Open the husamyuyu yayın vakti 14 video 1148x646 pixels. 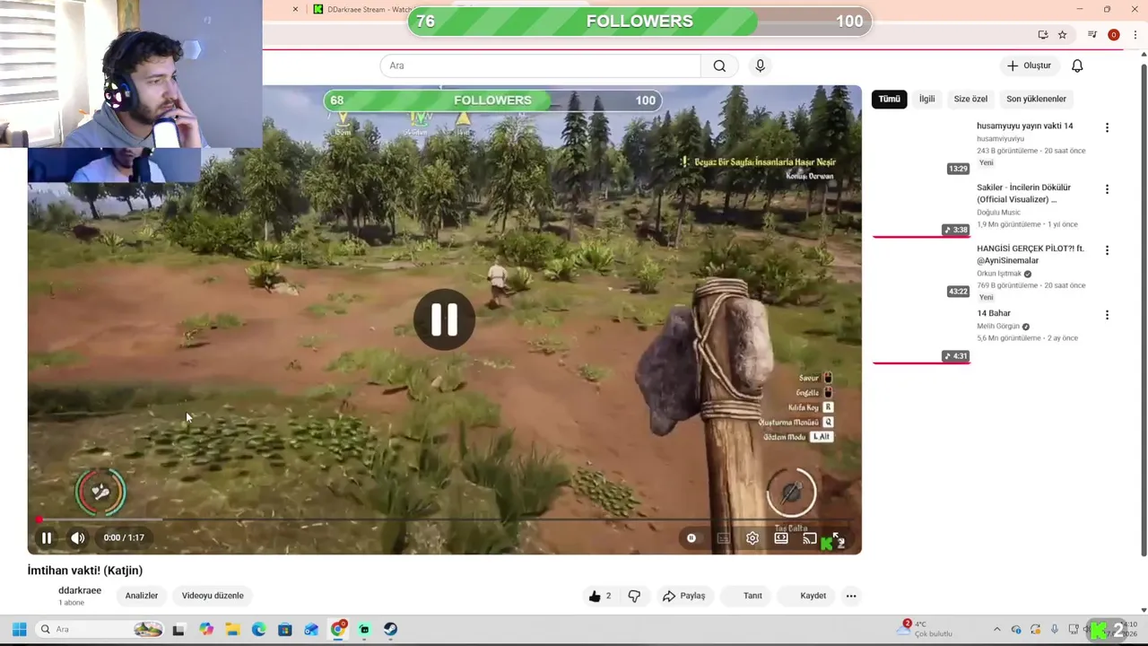click(1024, 126)
